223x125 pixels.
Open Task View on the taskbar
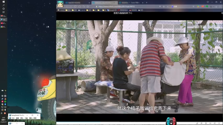pyautogui.click(x=4, y=12)
